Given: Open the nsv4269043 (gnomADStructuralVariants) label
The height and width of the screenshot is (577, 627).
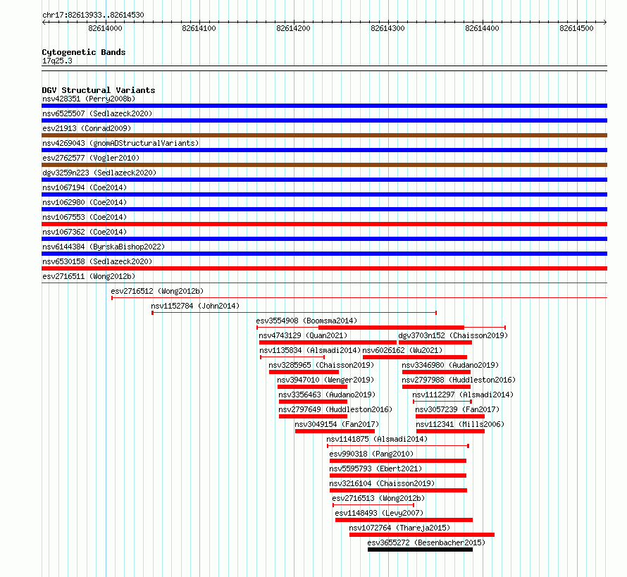Looking at the screenshot, I should click(x=120, y=143).
